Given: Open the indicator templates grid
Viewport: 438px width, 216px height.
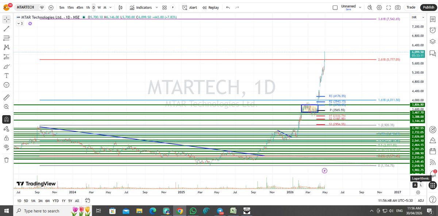Looking at the screenshot, I should tap(165, 7).
